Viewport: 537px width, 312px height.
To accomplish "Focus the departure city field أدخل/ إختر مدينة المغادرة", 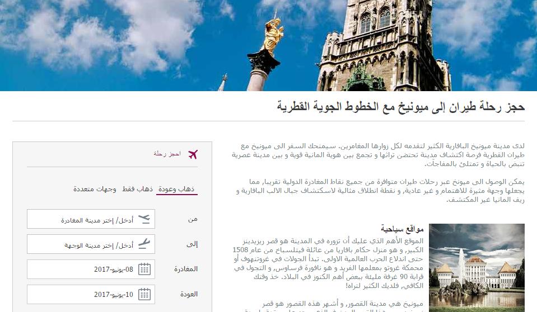I will click(91, 219).
